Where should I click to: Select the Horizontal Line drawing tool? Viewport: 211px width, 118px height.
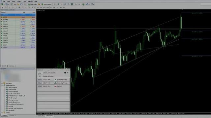(13, 8)
